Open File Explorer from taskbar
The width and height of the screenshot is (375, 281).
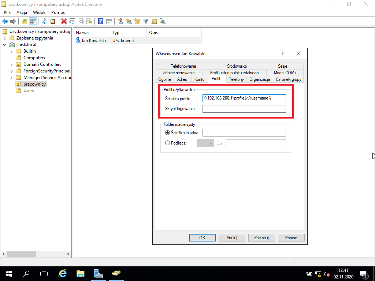coord(80,273)
